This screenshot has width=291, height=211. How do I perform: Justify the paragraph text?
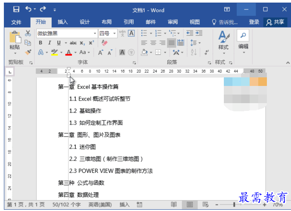pos(171,43)
